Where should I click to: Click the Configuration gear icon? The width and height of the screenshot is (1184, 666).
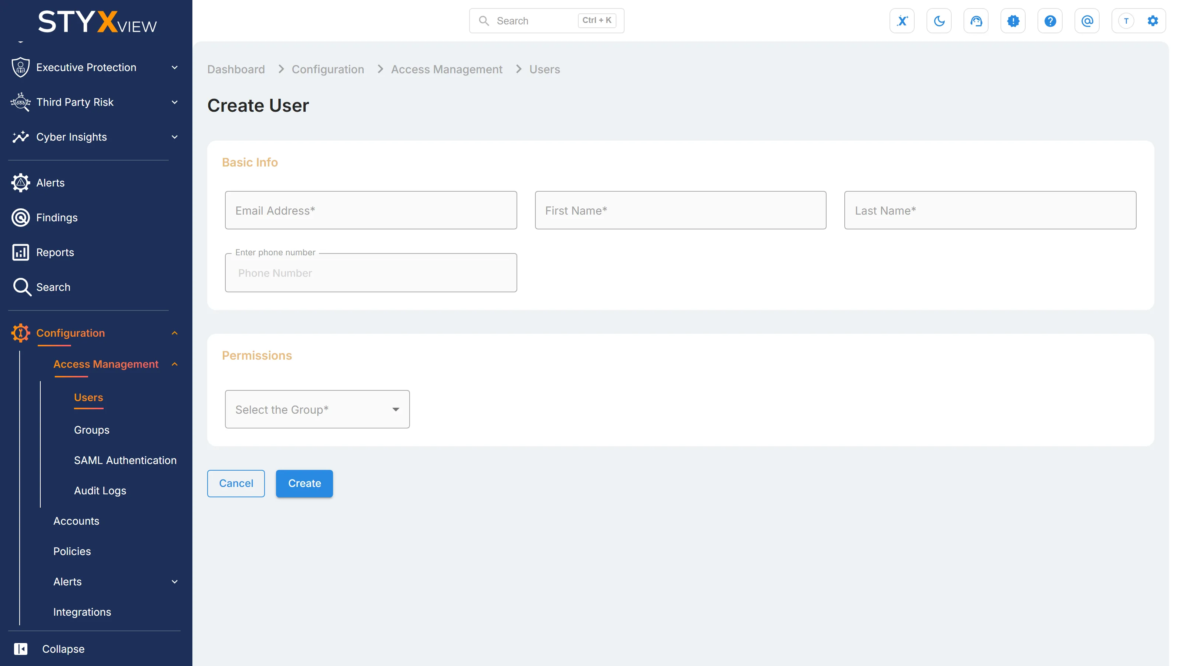(x=21, y=333)
